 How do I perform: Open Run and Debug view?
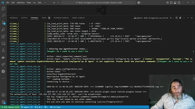coord(3,29)
